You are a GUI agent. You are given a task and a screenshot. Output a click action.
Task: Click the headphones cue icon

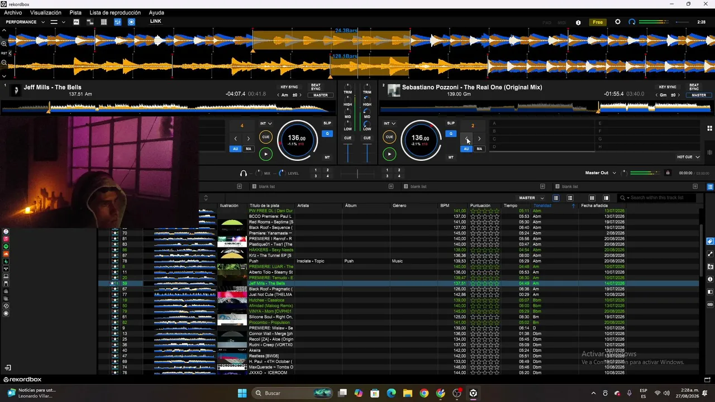point(244,173)
